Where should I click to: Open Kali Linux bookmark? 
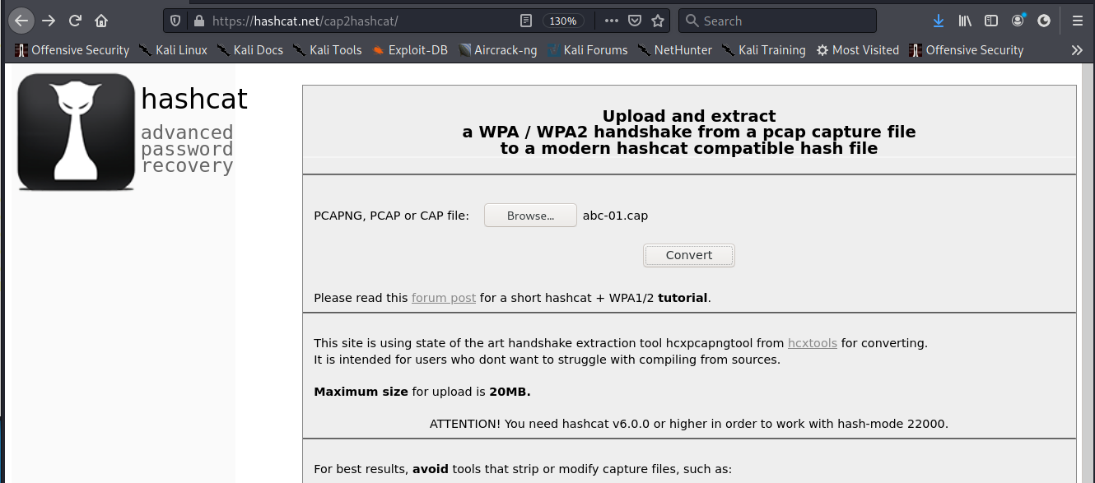(173, 50)
